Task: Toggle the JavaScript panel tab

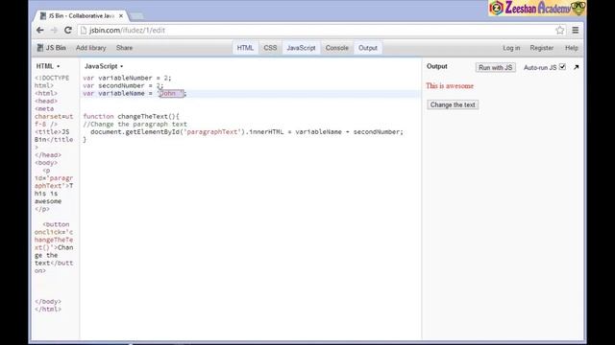Action: point(301,48)
